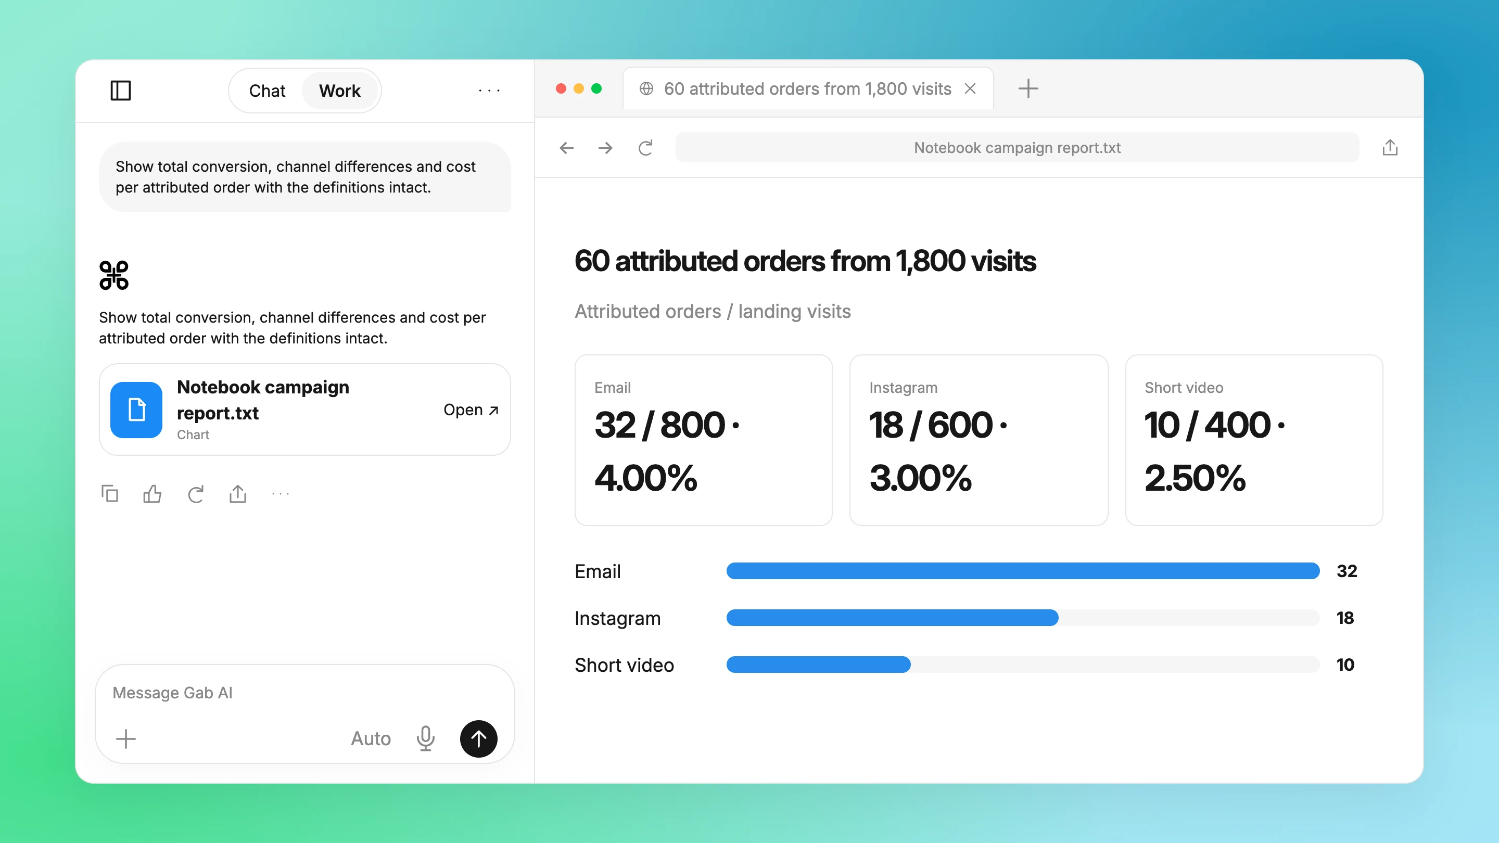Click the blue document file icon
1499x843 pixels.
(x=136, y=410)
